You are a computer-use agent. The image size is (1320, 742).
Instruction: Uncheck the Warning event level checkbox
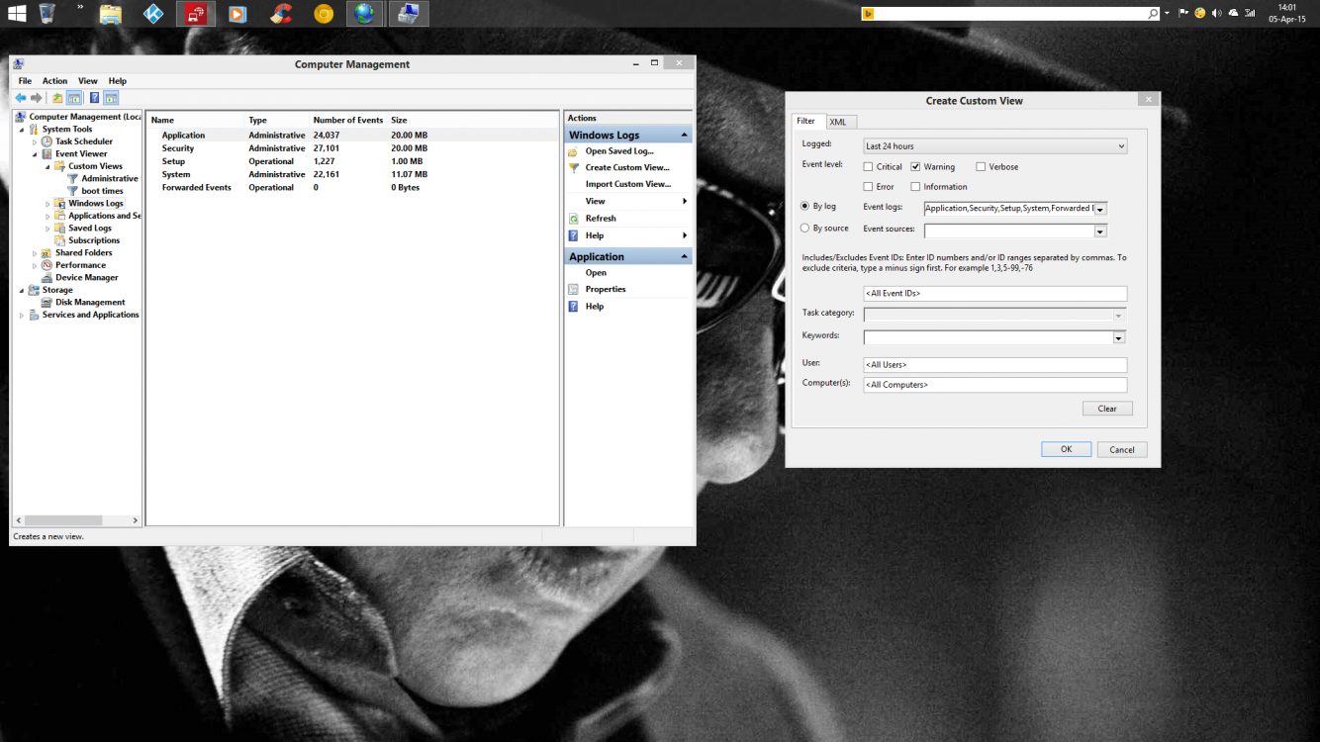[x=915, y=167]
